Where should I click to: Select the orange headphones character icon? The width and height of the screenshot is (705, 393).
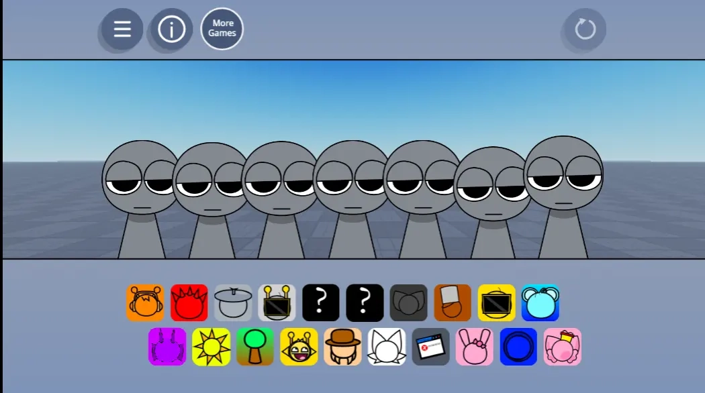(x=145, y=302)
